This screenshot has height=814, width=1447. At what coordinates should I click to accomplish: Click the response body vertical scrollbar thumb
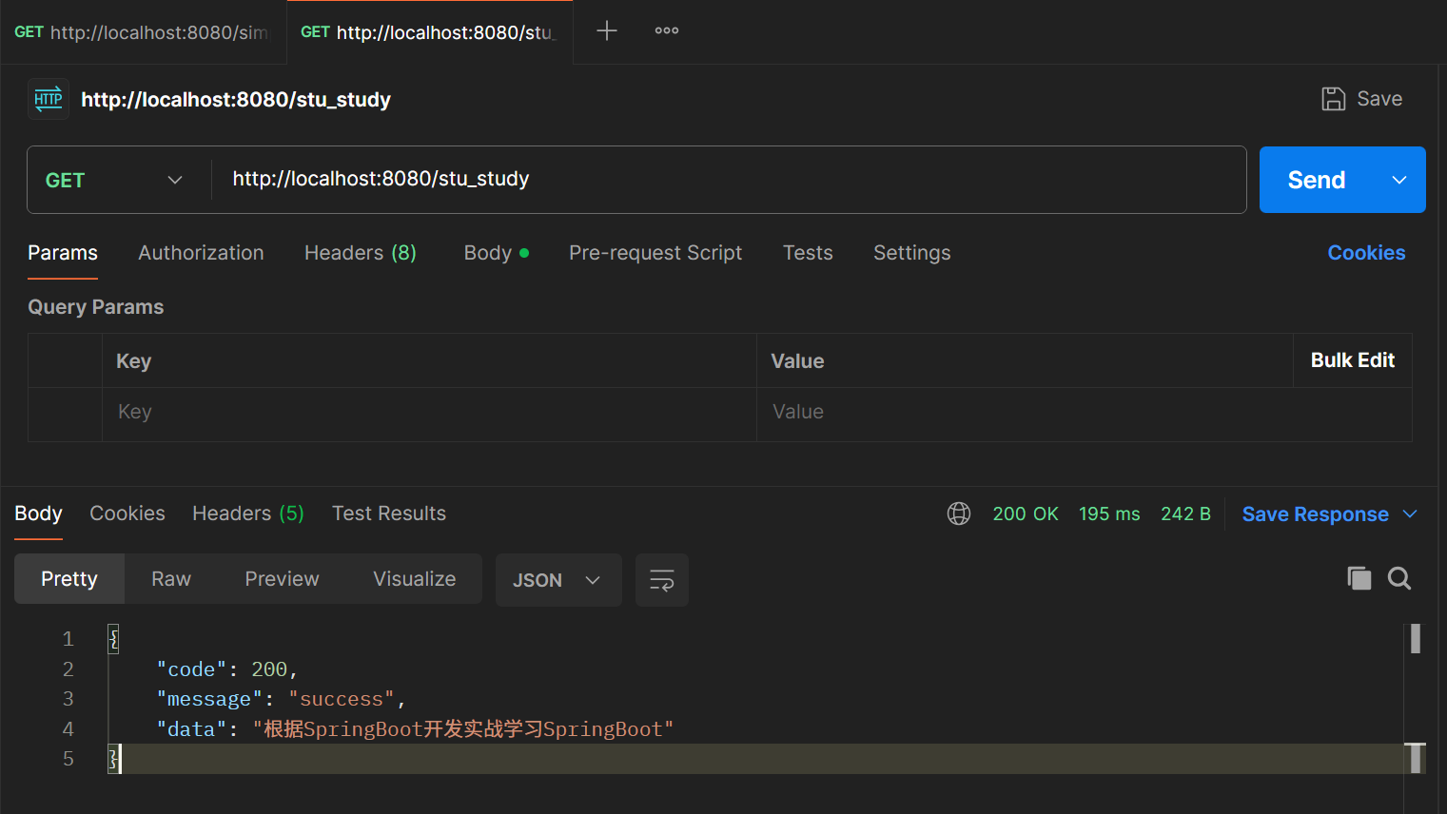pyautogui.click(x=1416, y=638)
